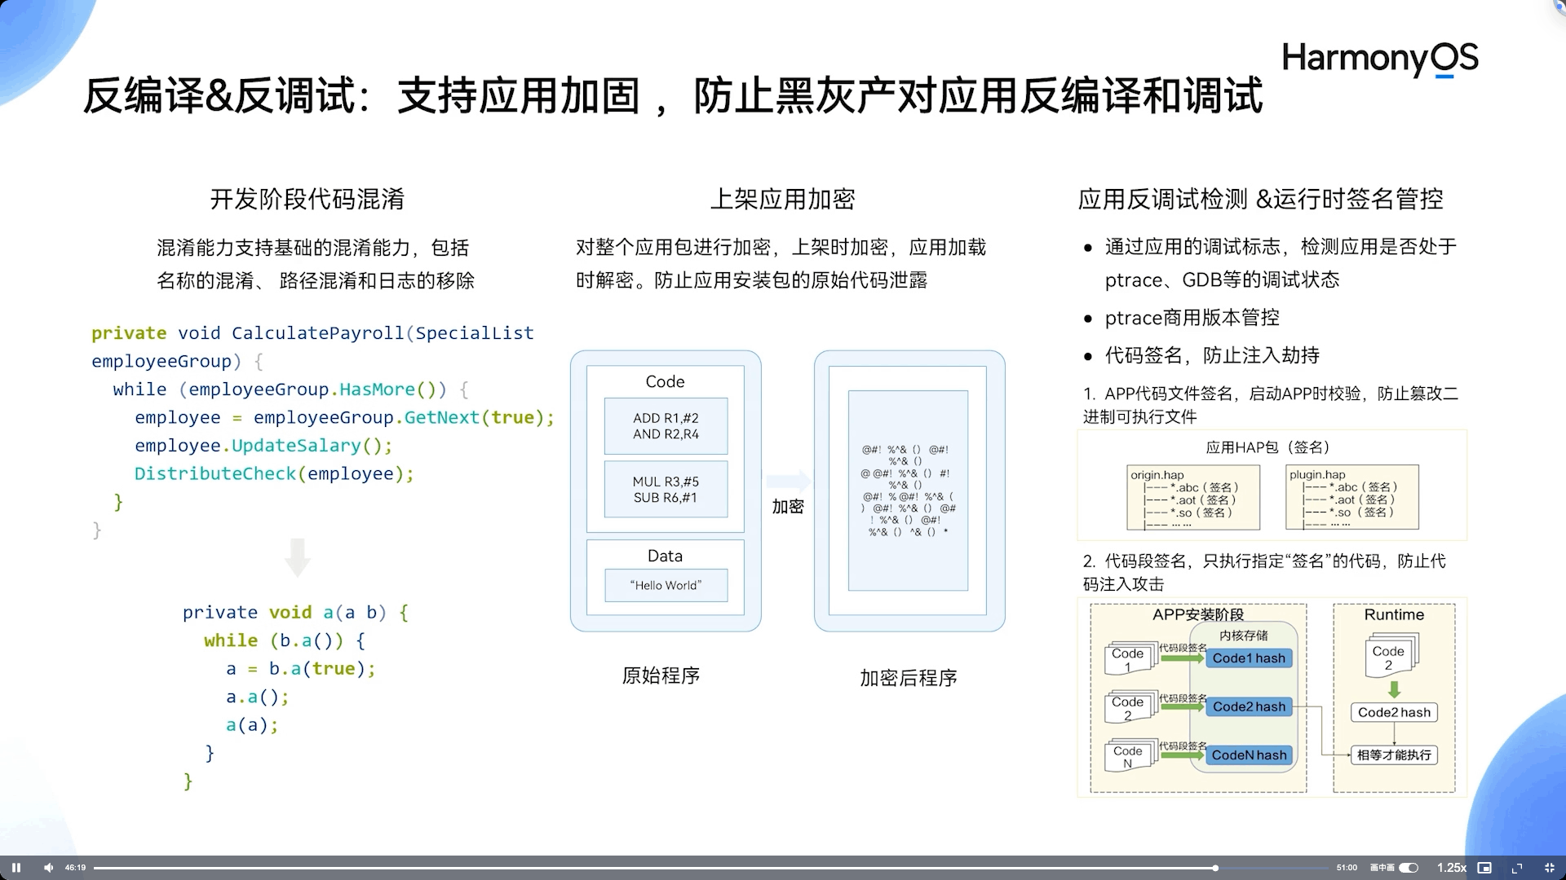This screenshot has width=1566, height=880.
Task: Pause the video playback
Action: [16, 868]
